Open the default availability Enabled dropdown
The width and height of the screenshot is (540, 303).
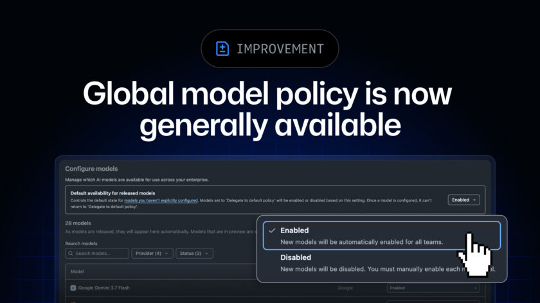[x=464, y=200]
